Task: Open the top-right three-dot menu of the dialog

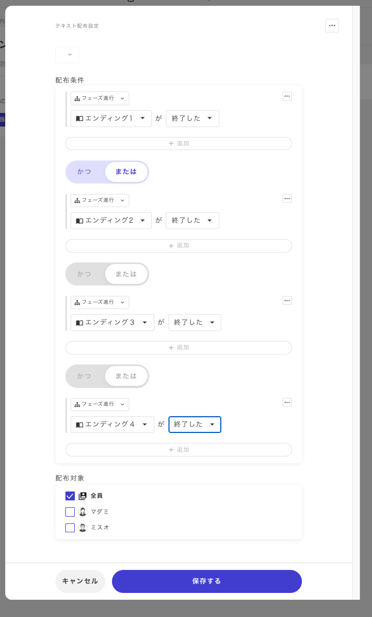Action: [332, 26]
